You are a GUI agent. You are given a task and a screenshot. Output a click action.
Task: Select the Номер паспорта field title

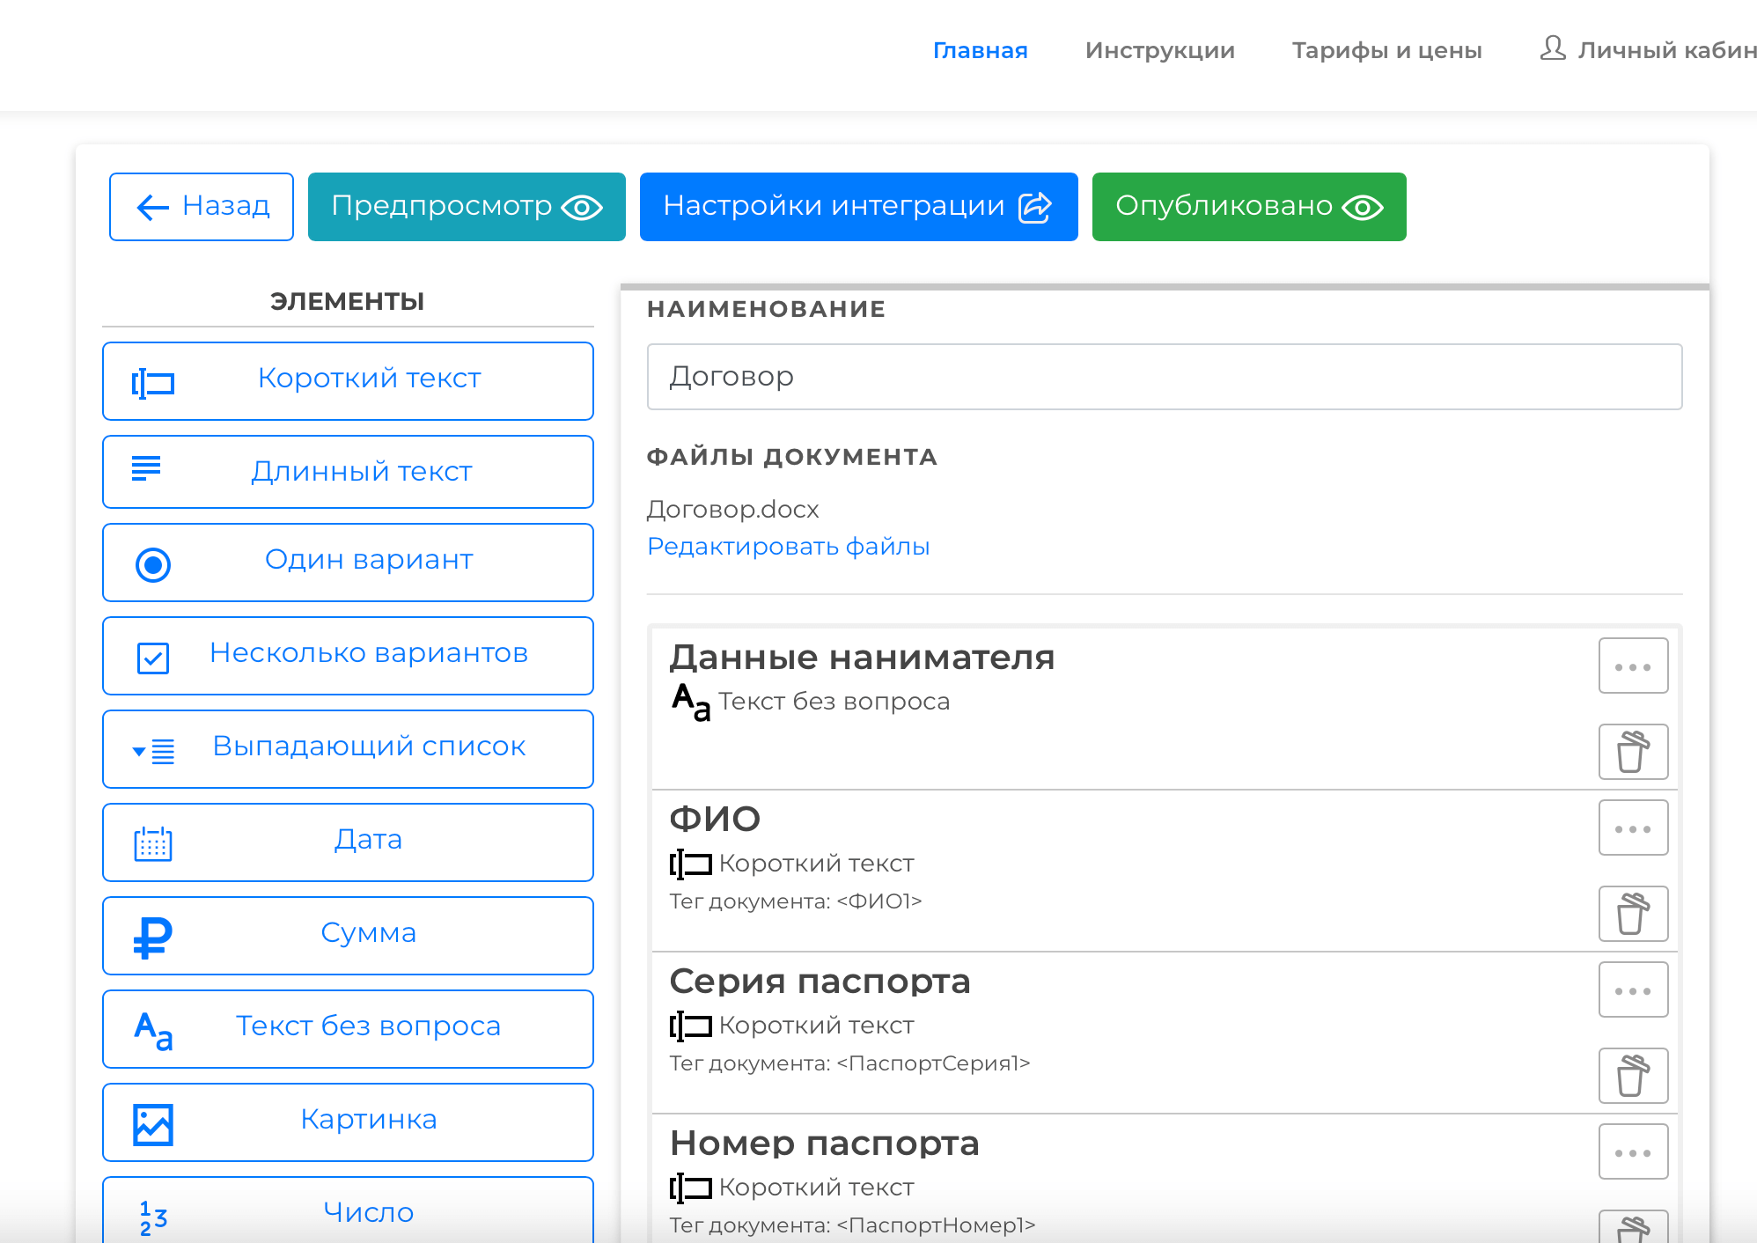pyautogui.click(x=824, y=1144)
